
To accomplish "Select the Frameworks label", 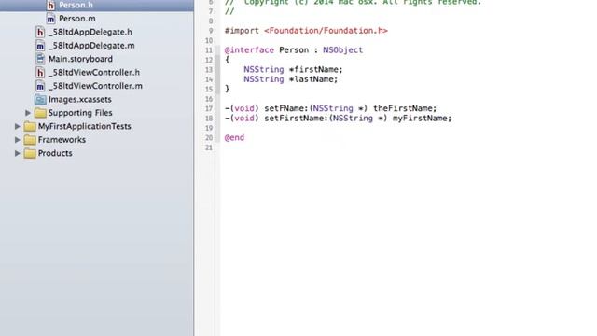I will [x=62, y=140].
